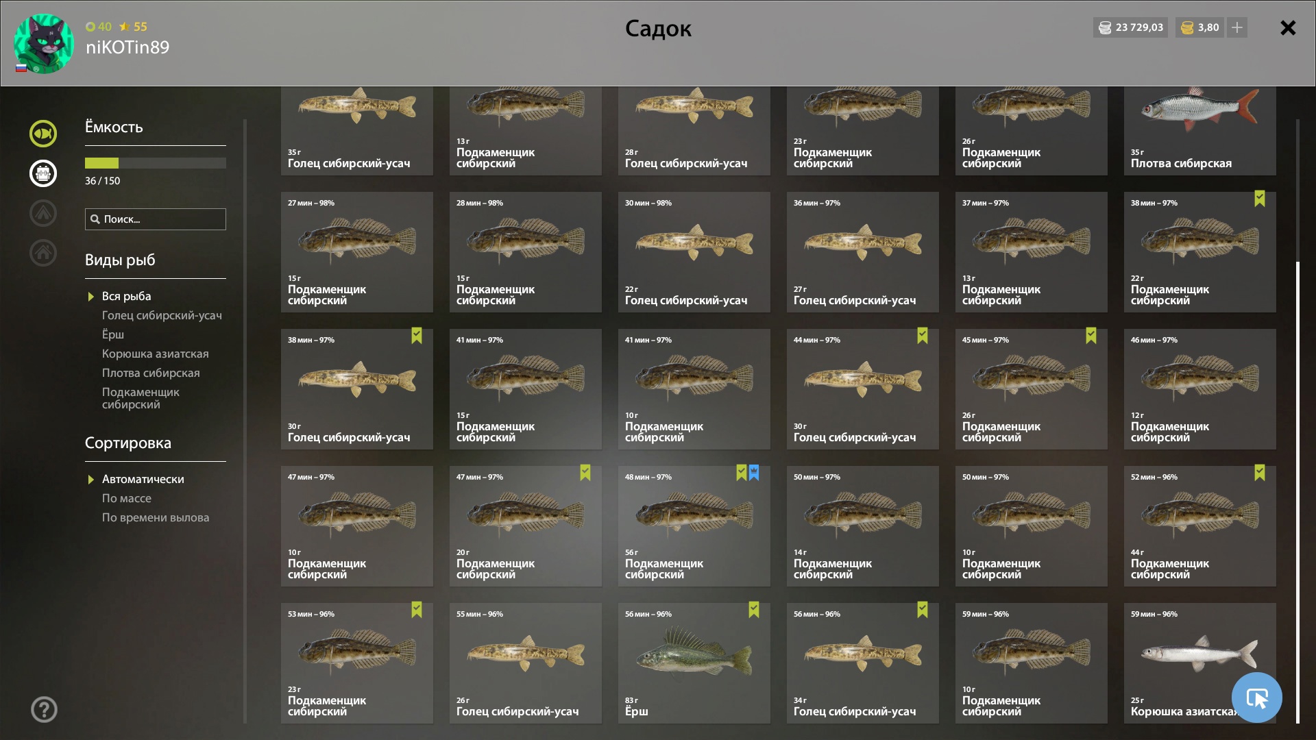Sort by По времени вылова
This screenshot has width=1316, height=740.
[156, 517]
